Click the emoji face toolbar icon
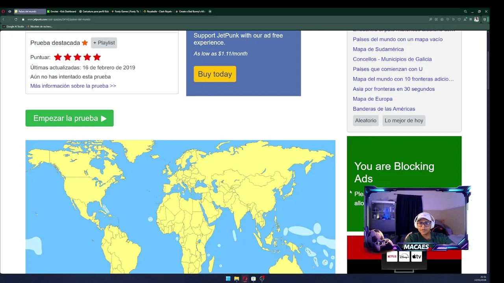Image resolution: width=504 pixels, height=283 pixels. tap(448, 19)
